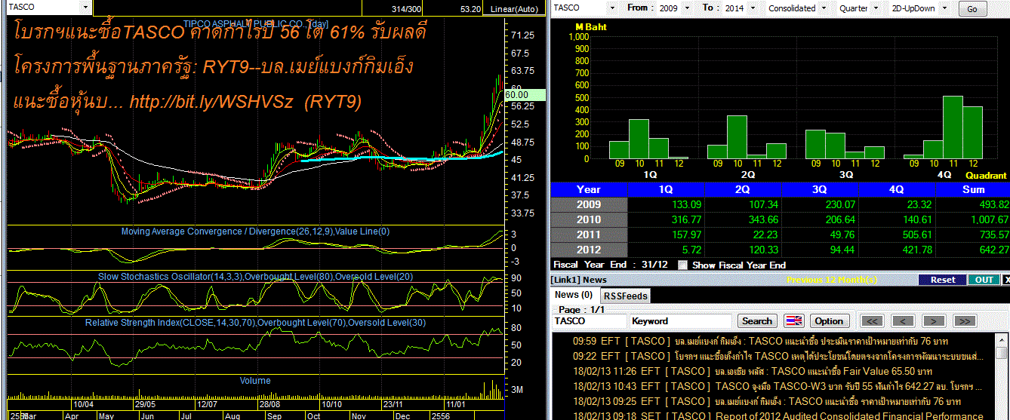This screenshot has height=420, width=1010.
Task: Click the OUT button in News panel
Action: coord(984,280)
